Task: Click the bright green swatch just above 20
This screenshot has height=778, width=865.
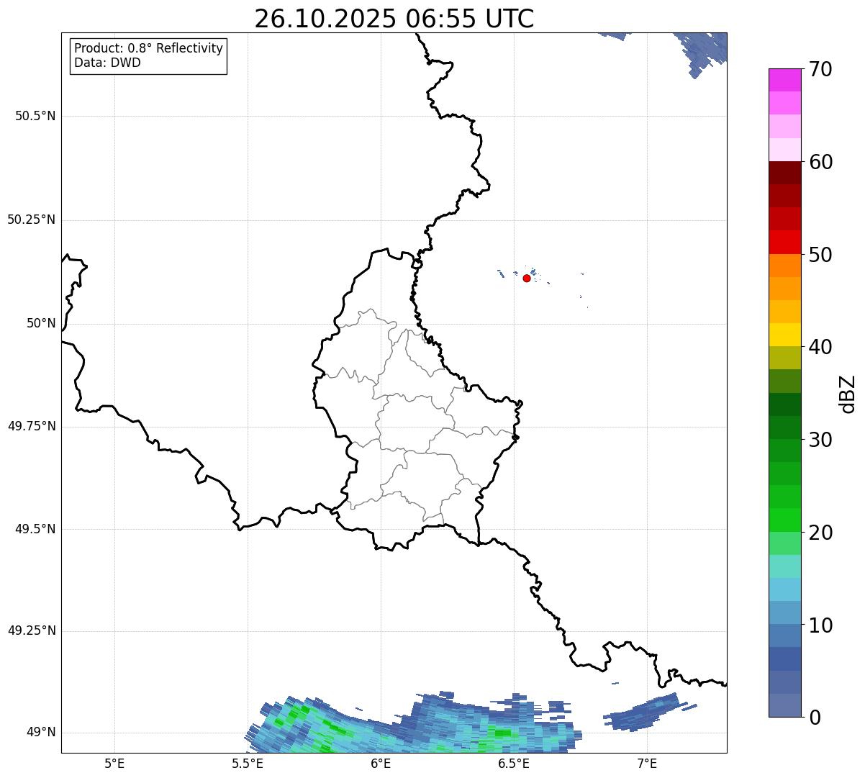Action: [x=785, y=520]
